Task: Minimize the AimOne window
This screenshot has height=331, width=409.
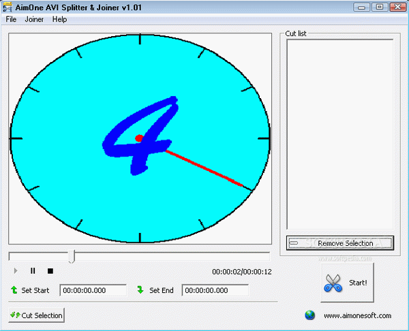Action: tap(361, 7)
